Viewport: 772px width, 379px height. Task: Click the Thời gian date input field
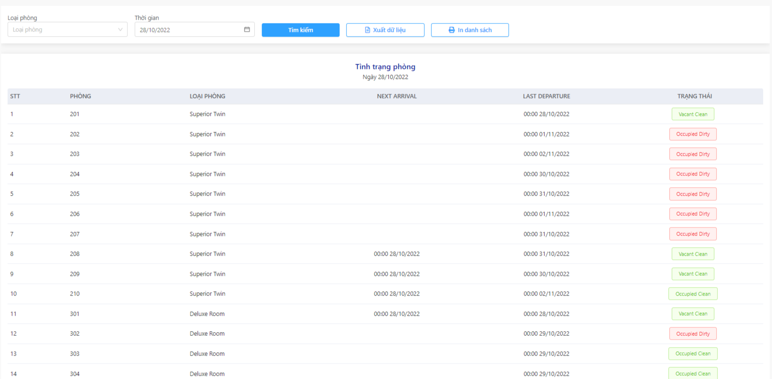coord(195,30)
